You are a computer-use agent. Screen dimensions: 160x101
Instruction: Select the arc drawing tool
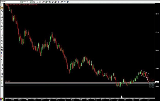pos(2,41)
